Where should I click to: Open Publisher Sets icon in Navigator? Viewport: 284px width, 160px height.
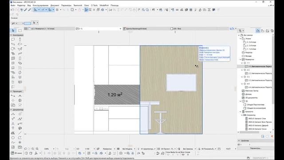pos(272,31)
